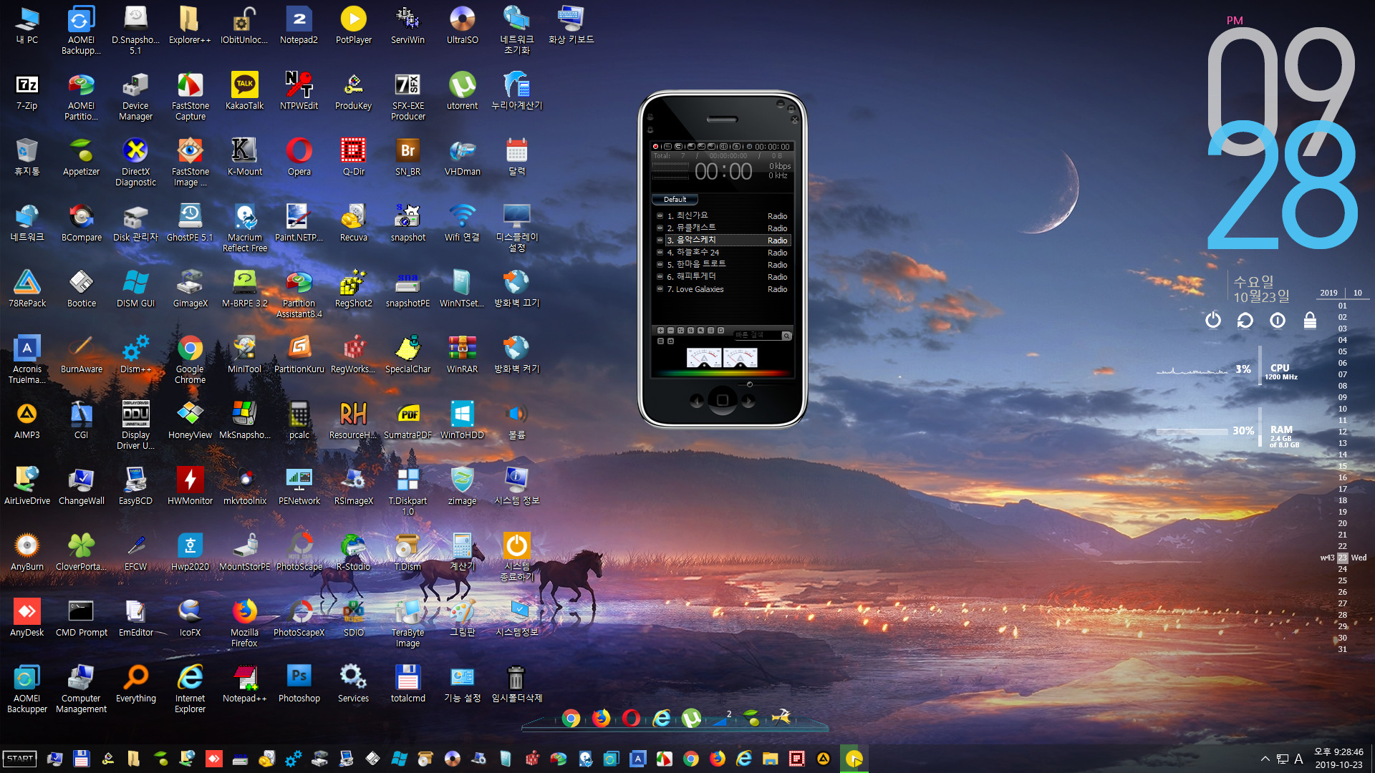This screenshot has width=1375, height=773.
Task: Open the Services desktop icon
Action: 354,684
